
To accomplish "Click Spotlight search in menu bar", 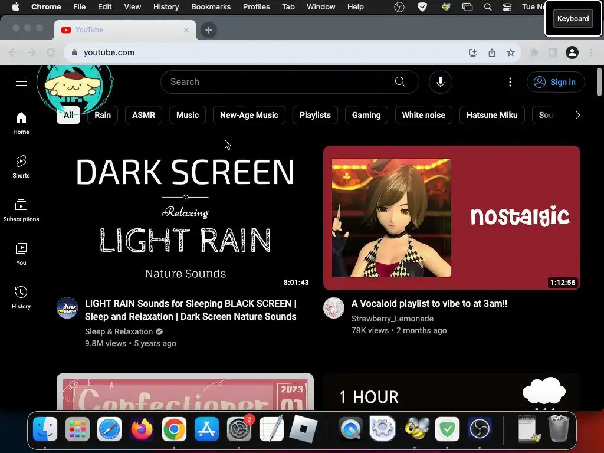I will coord(488,7).
